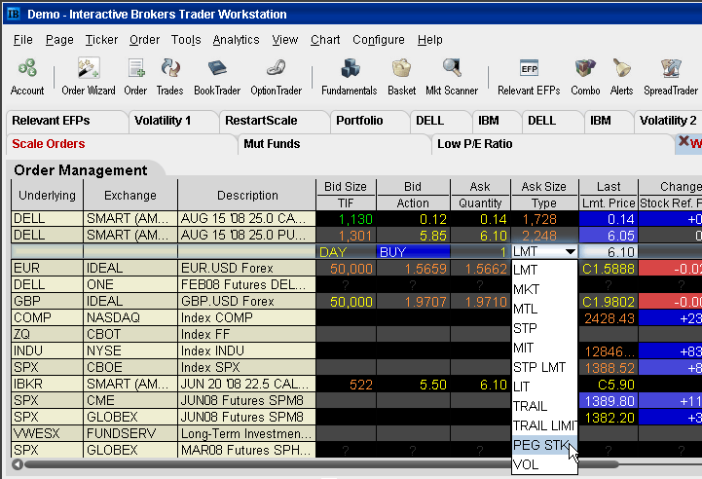The width and height of the screenshot is (702, 479).
Task: Choose VOL from the order type list
Action: point(544,464)
